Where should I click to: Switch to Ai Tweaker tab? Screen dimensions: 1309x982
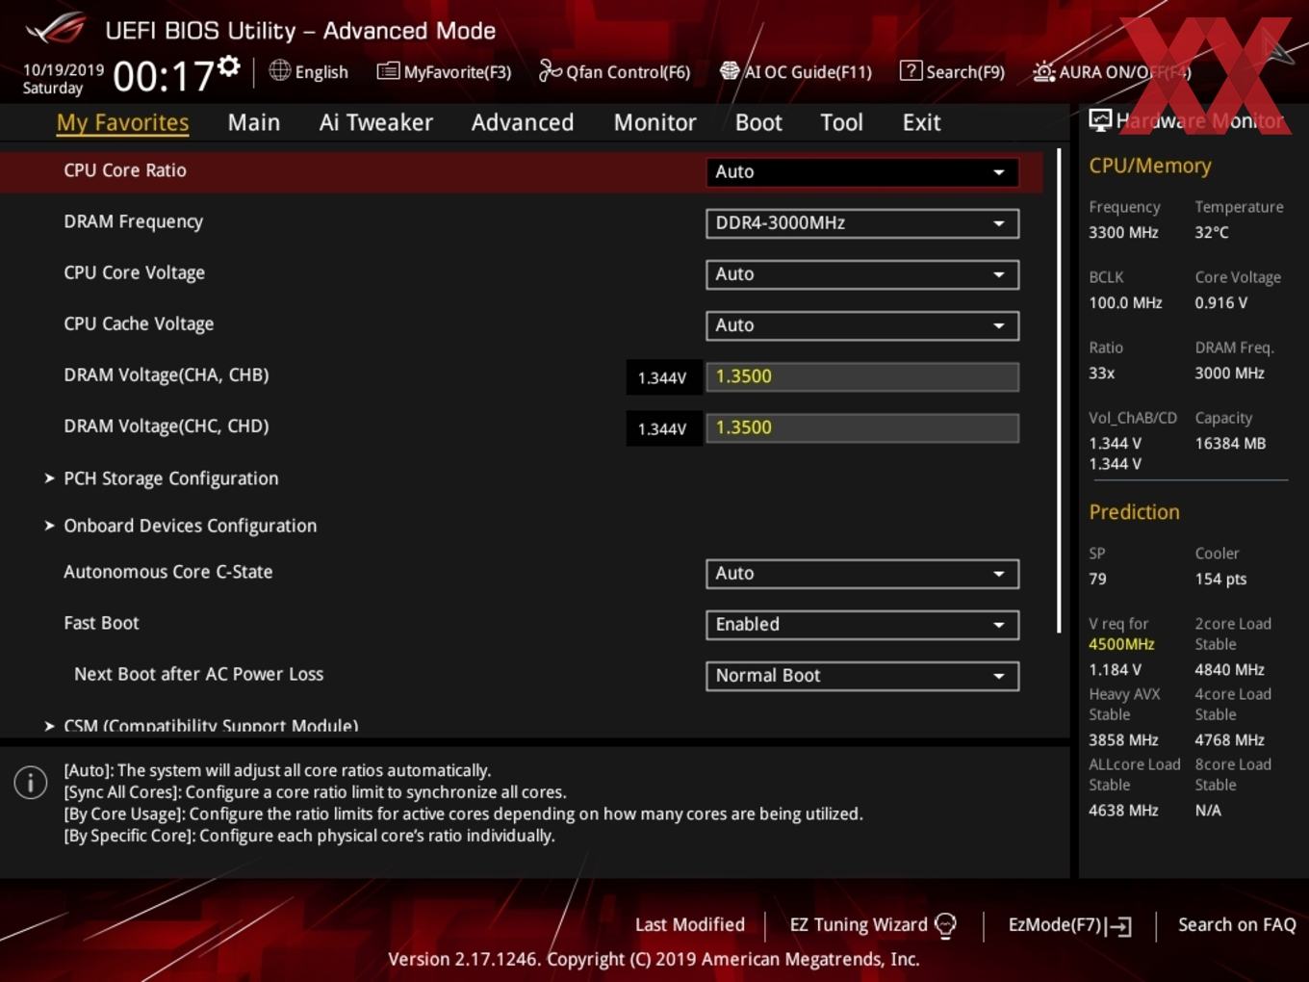[x=376, y=122]
